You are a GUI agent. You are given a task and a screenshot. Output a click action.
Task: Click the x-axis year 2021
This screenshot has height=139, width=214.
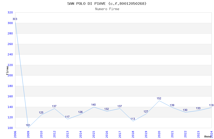pos(172,134)
